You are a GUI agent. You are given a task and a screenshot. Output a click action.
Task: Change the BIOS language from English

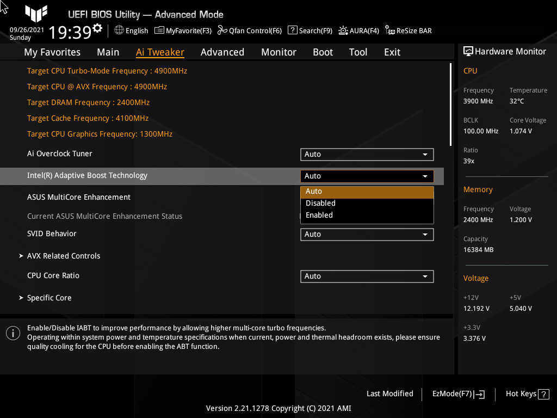click(131, 30)
